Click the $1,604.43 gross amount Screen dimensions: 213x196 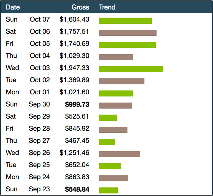(75, 19)
